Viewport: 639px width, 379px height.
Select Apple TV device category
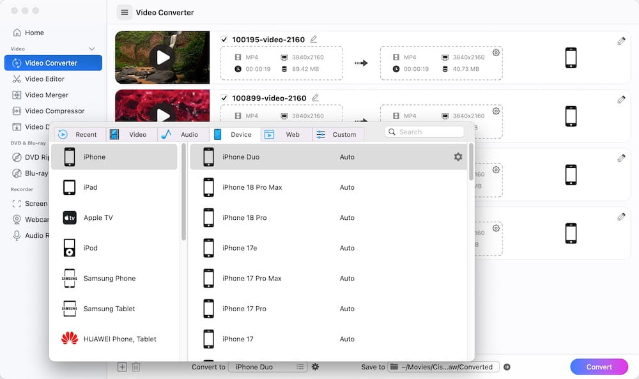pyautogui.click(x=114, y=217)
